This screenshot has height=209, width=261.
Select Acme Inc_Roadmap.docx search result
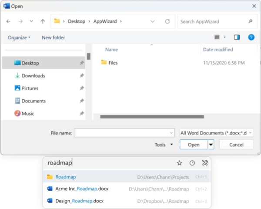click(x=82, y=189)
